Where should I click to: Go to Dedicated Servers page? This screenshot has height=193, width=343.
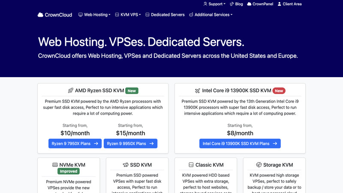[x=165, y=15]
